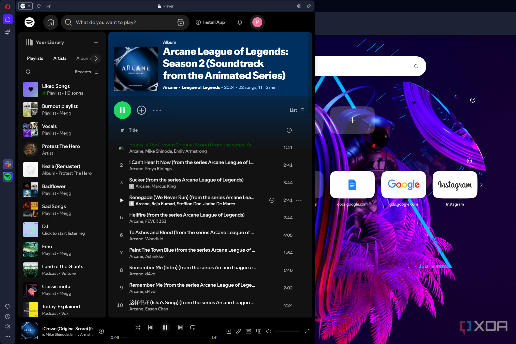
Task: Open Opera history clock icon
Action: [x=8, y=317]
